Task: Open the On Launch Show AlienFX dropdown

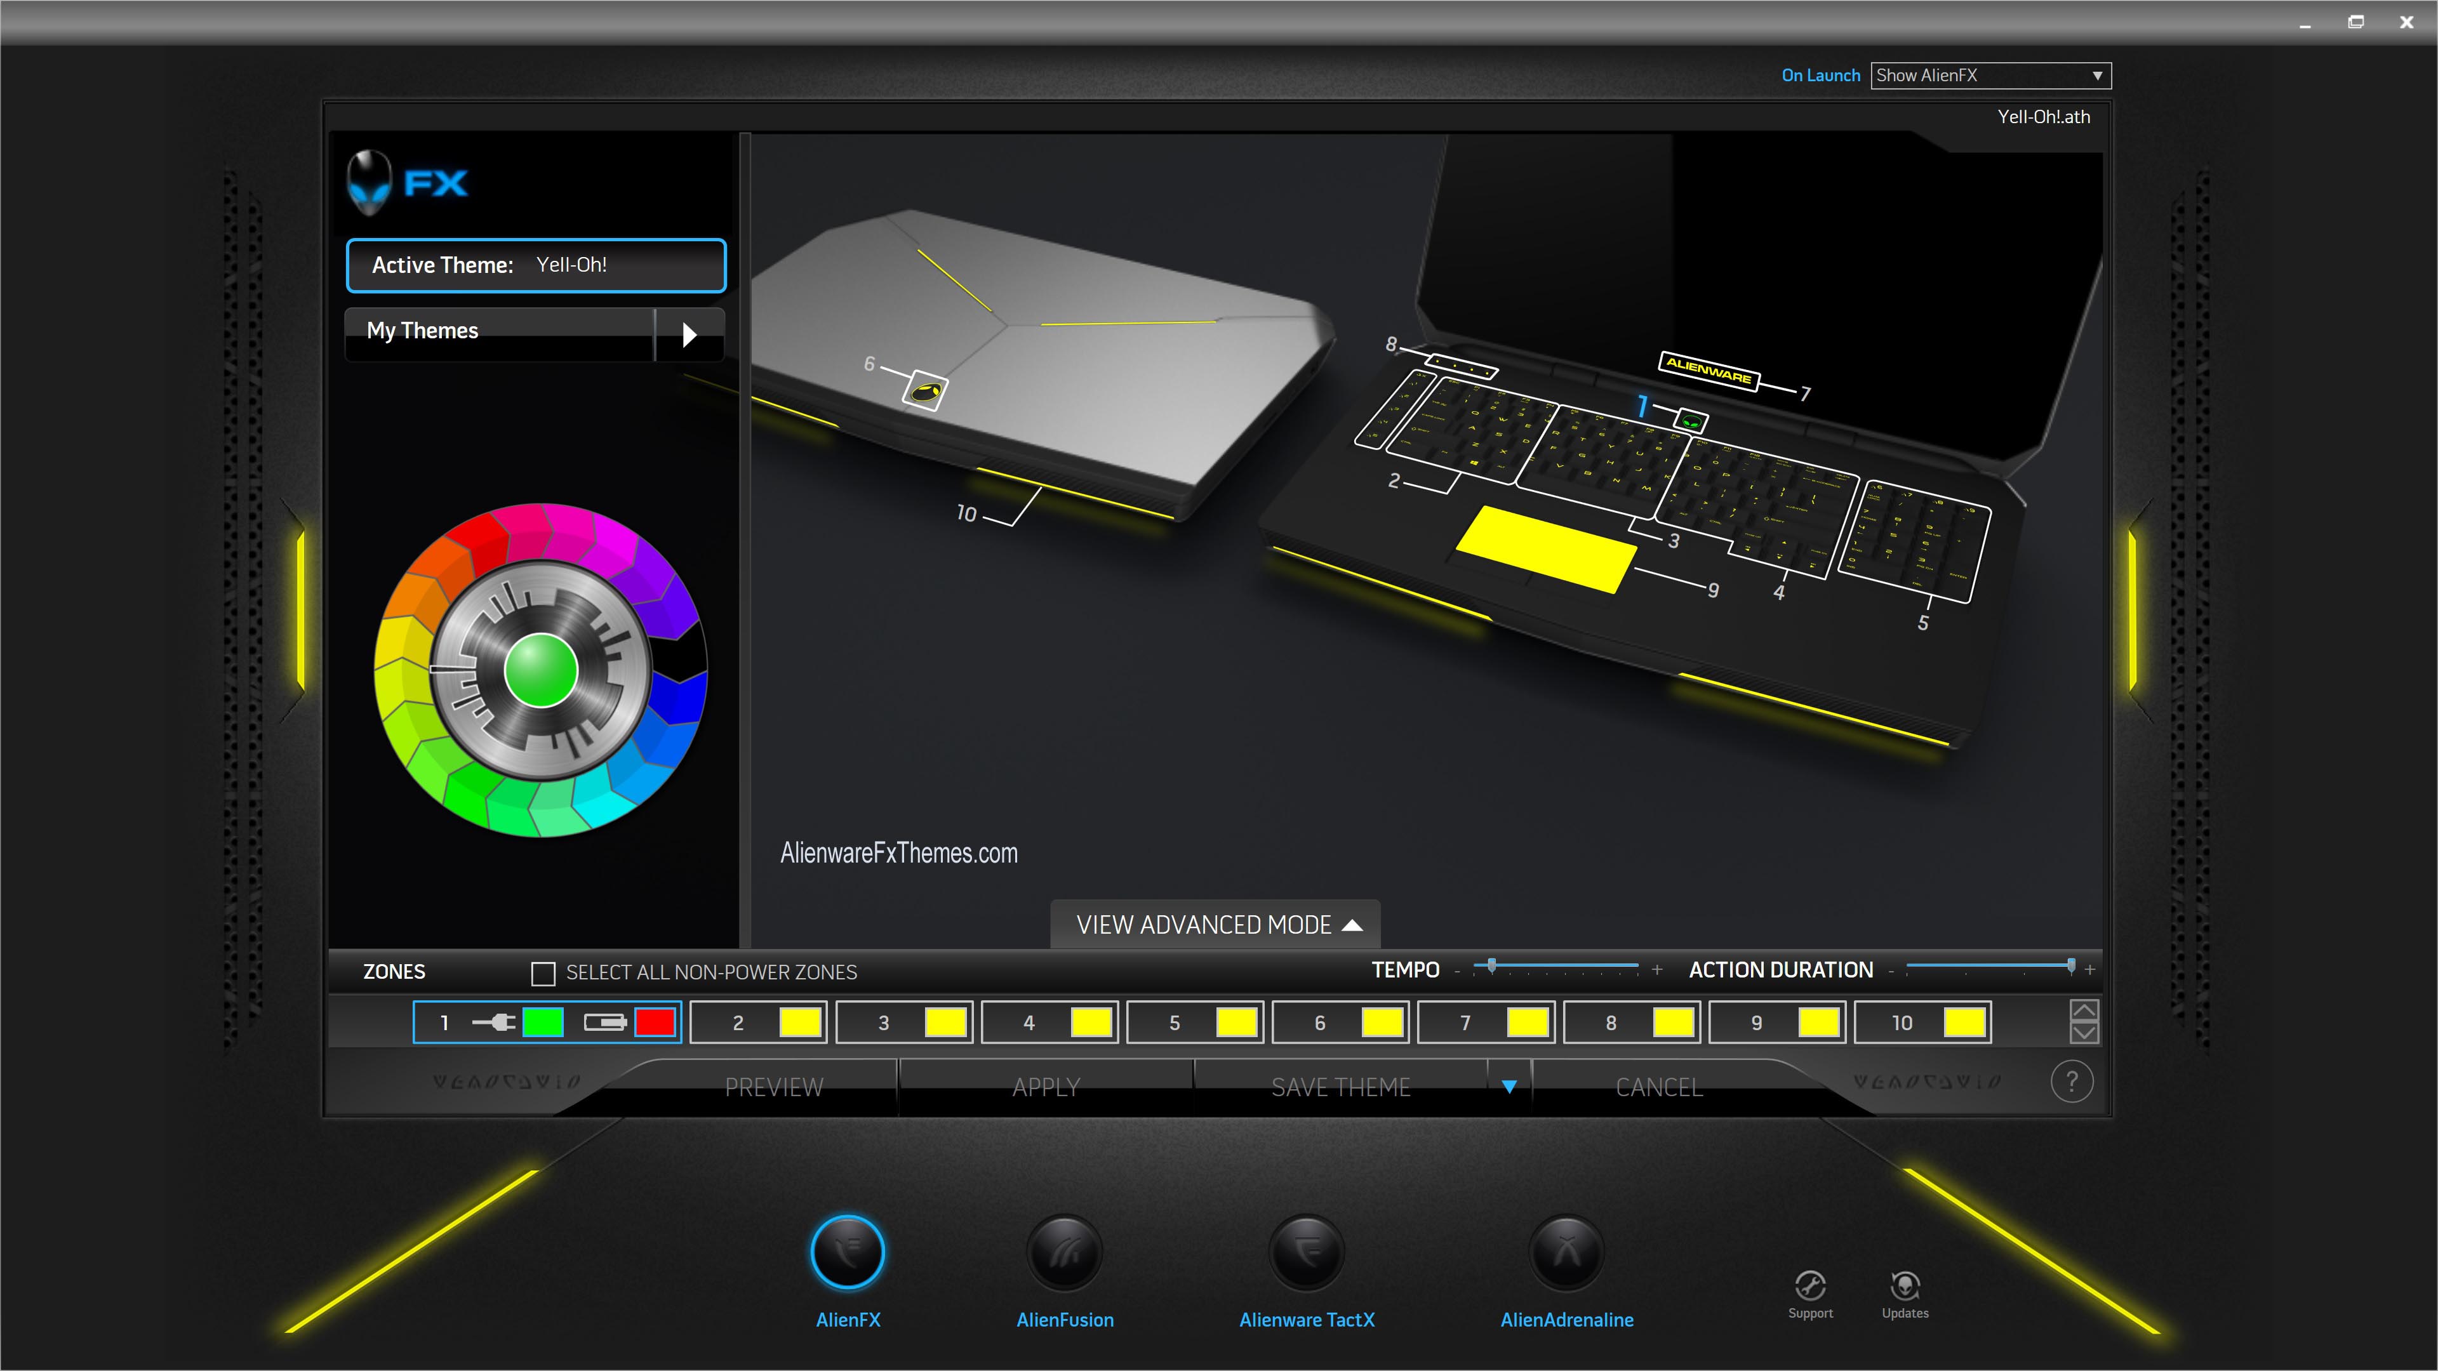Action: tap(1990, 76)
